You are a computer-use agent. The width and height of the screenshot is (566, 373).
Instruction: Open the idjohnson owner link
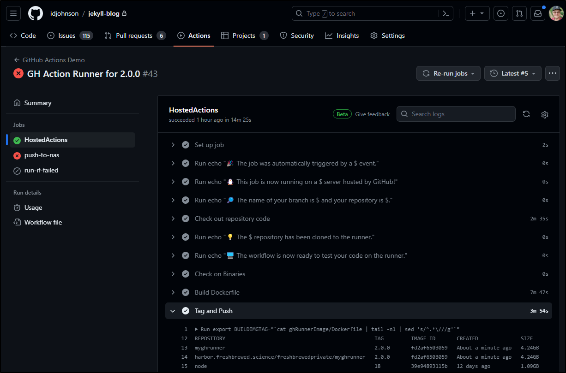[x=65, y=13]
